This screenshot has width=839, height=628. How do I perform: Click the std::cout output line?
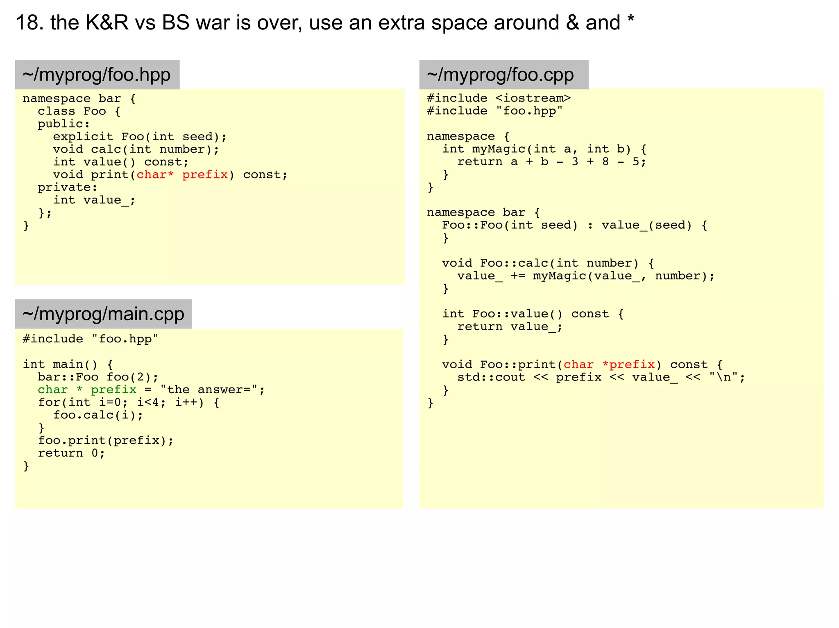(x=601, y=377)
